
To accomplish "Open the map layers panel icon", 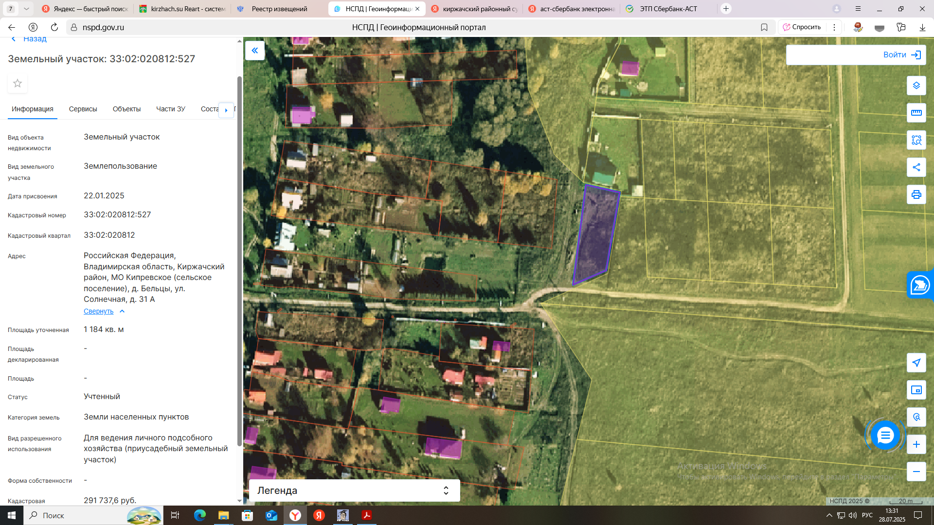I will coord(916,86).
